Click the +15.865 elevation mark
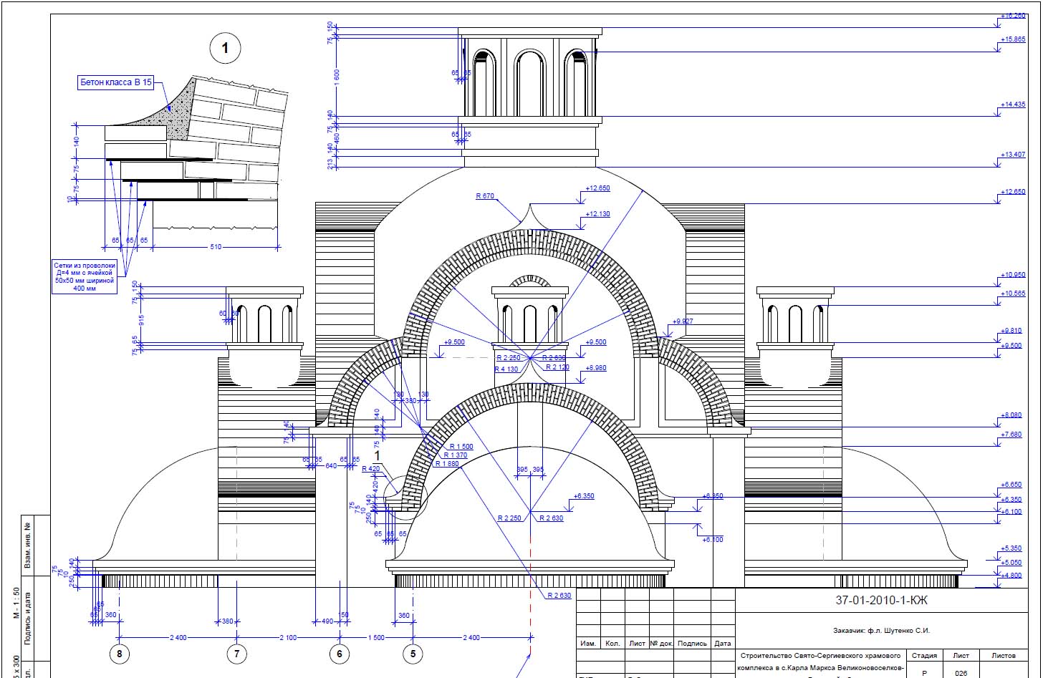1043x678 pixels. (x=1013, y=39)
